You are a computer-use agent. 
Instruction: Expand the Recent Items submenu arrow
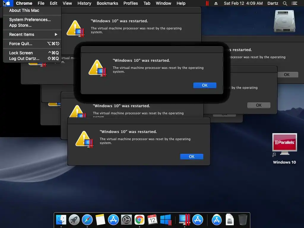pos(56,34)
